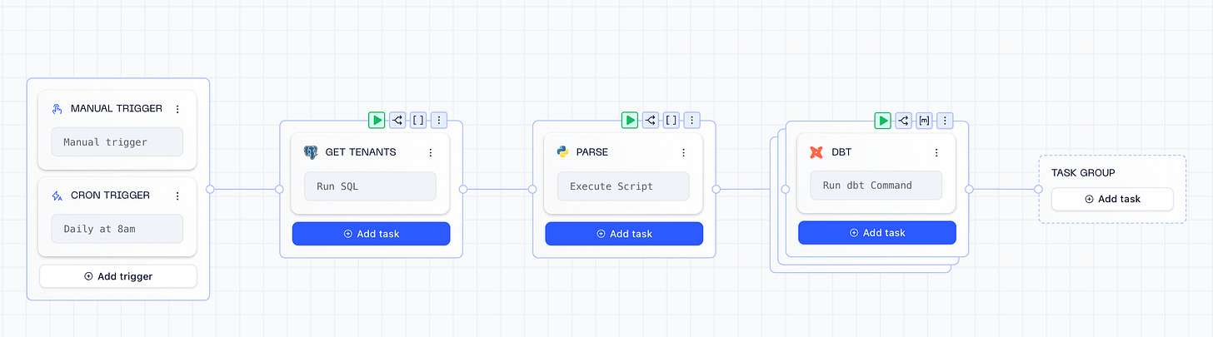The width and height of the screenshot is (1213, 337).
Task: Click the Cron Trigger icon
Action: (x=57, y=196)
